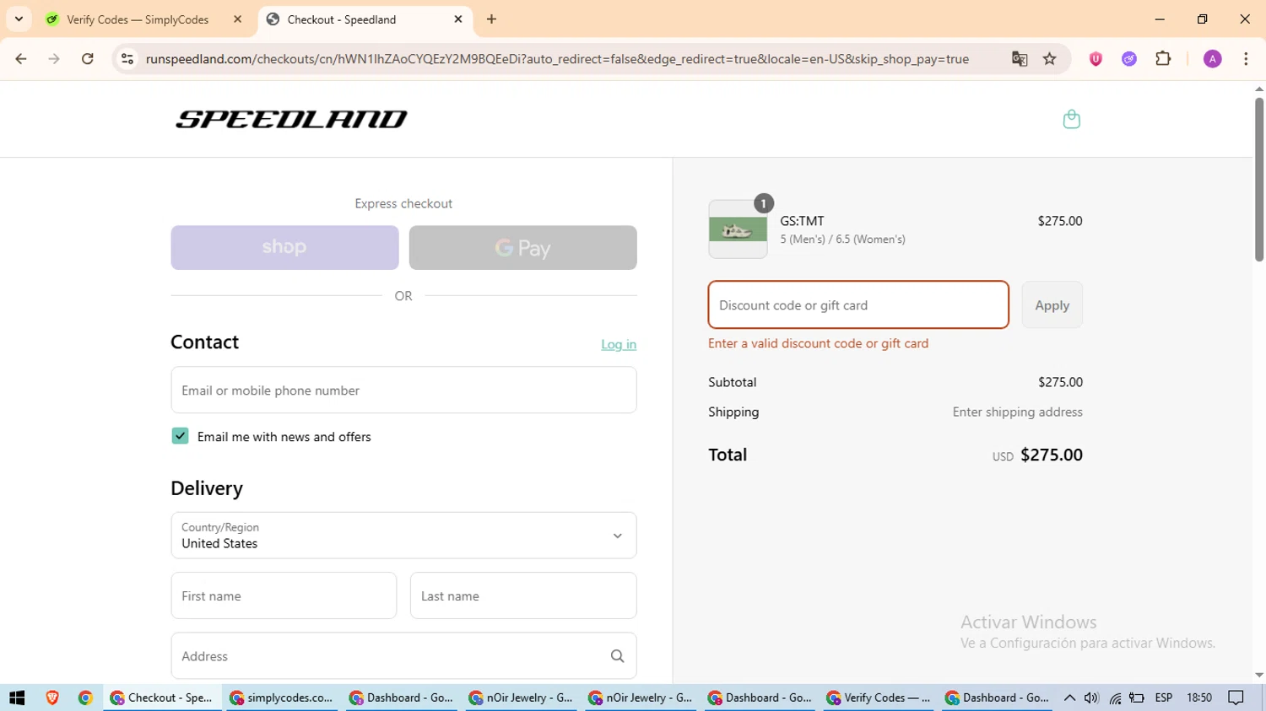
Task: Switch ESP keyboard language indicator
Action: point(1164,698)
